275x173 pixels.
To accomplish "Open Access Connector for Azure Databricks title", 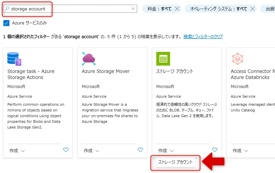I will [253, 74].
